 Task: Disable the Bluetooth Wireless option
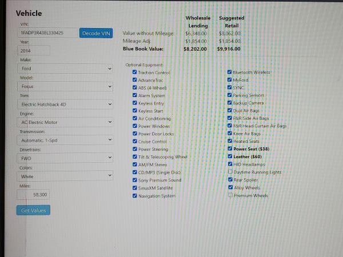click(x=230, y=73)
